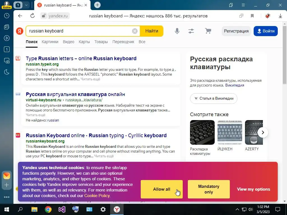Open the video player sidebar icon
287x215 pixels.
coord(7,38)
